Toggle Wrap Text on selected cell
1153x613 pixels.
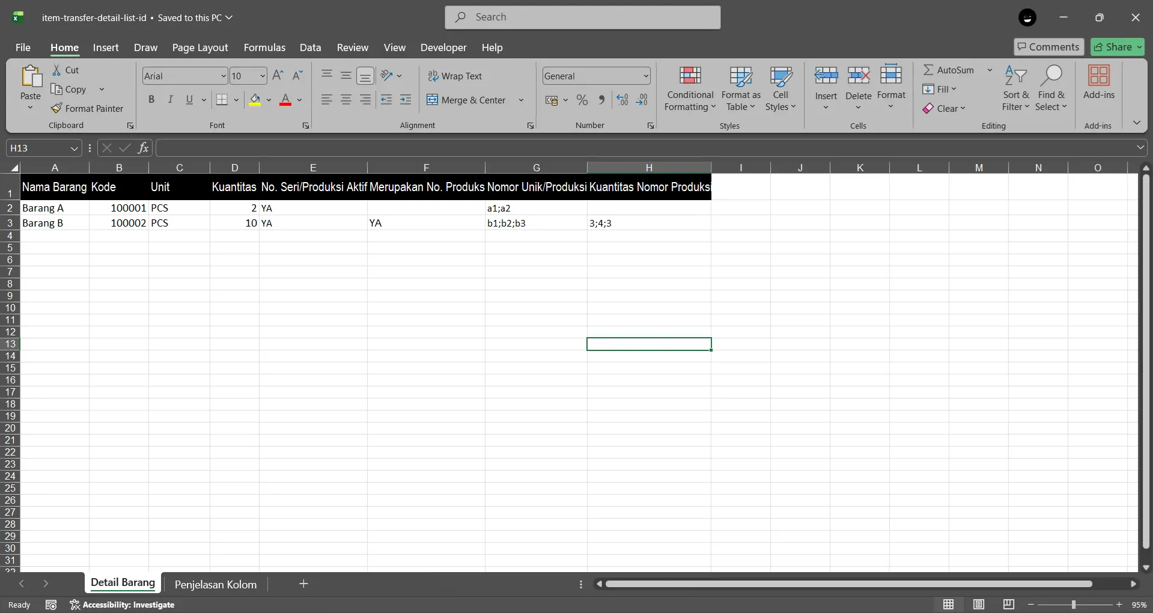pos(455,76)
